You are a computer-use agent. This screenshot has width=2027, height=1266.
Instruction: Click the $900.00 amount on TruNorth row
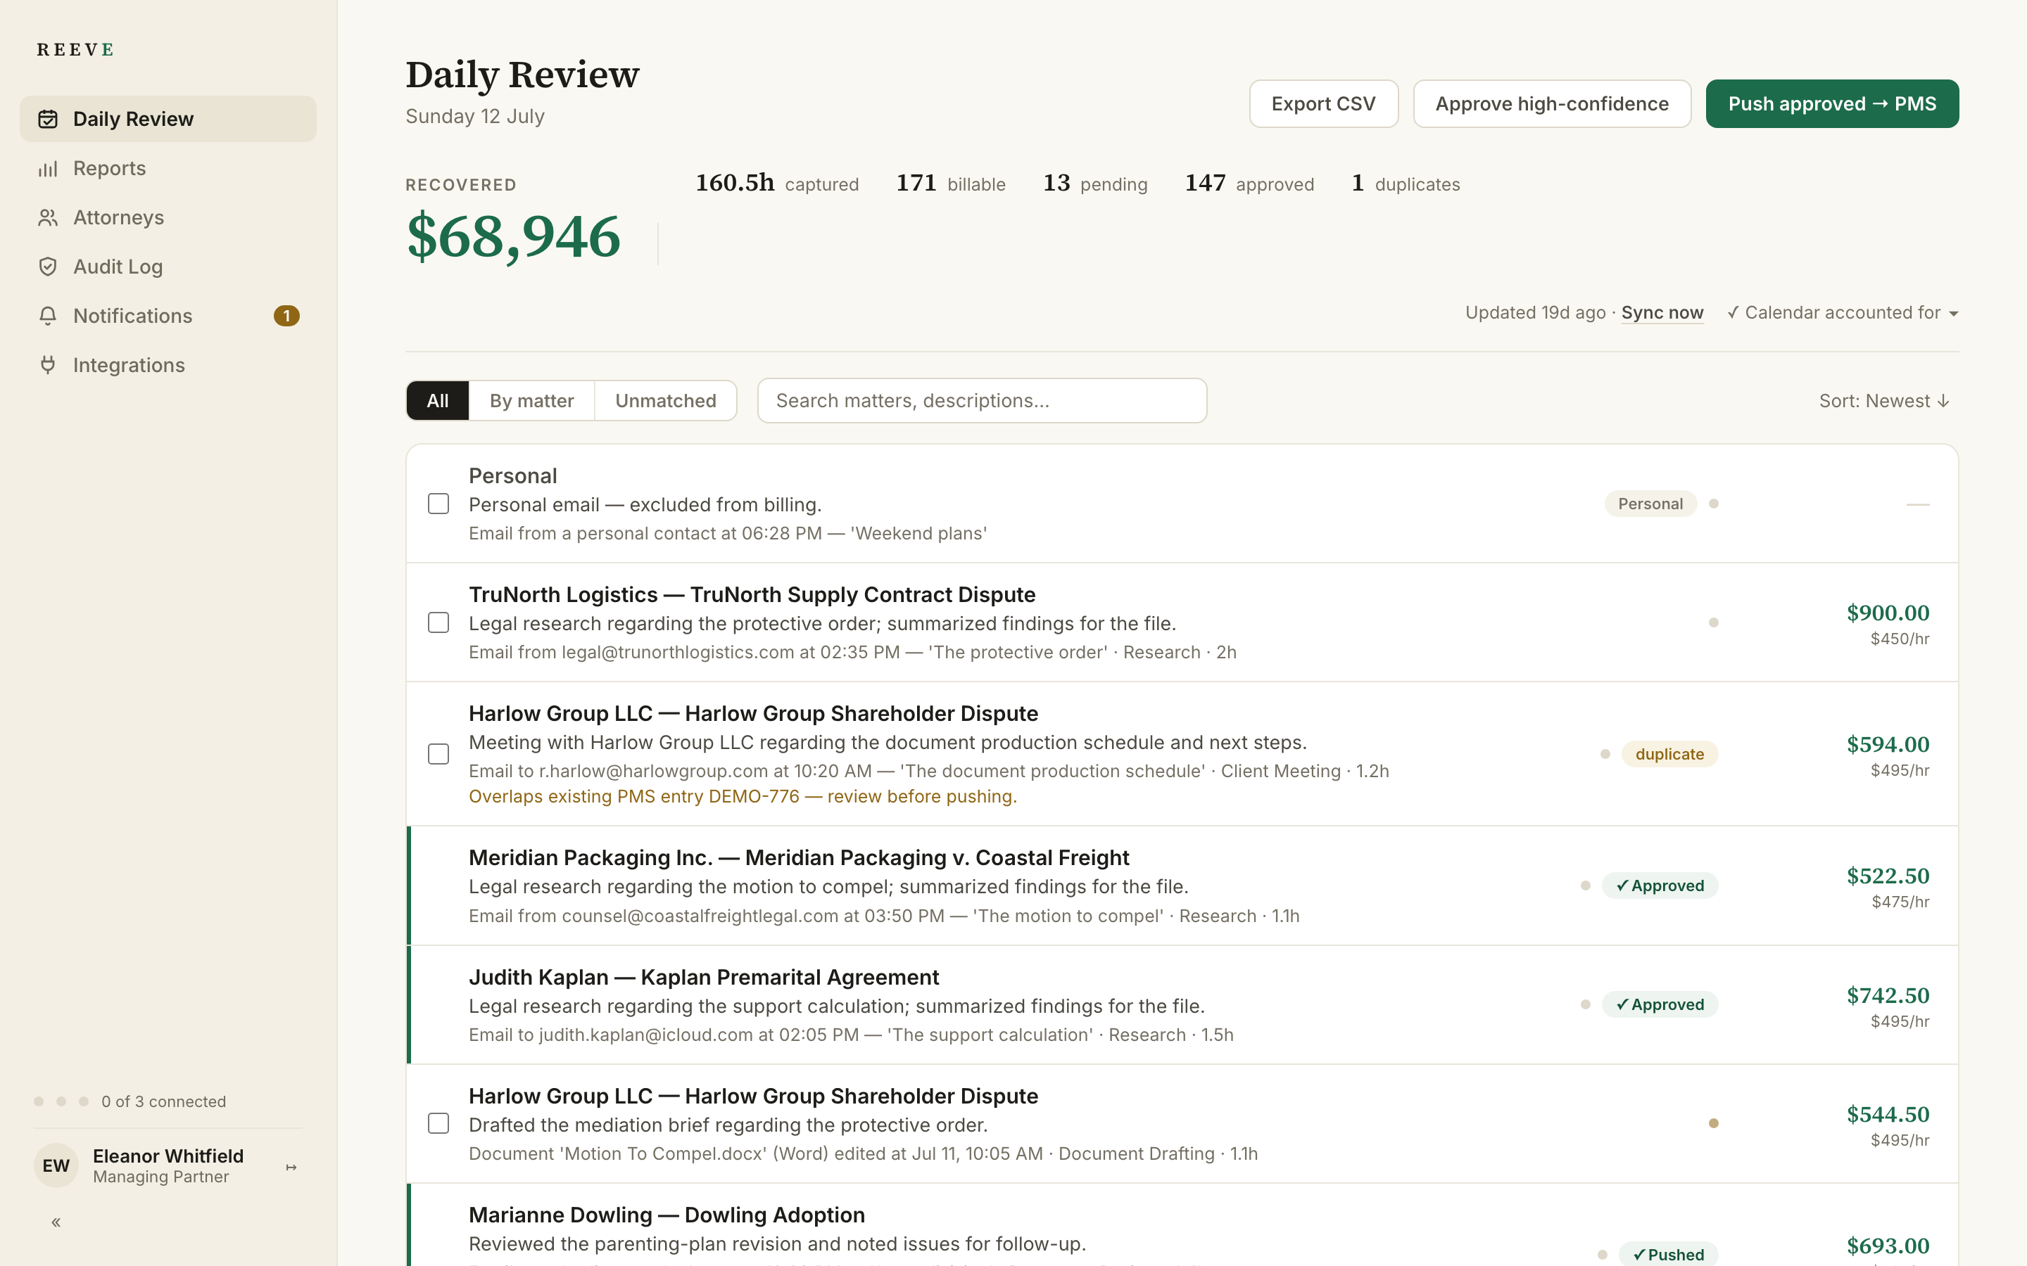click(x=1888, y=613)
